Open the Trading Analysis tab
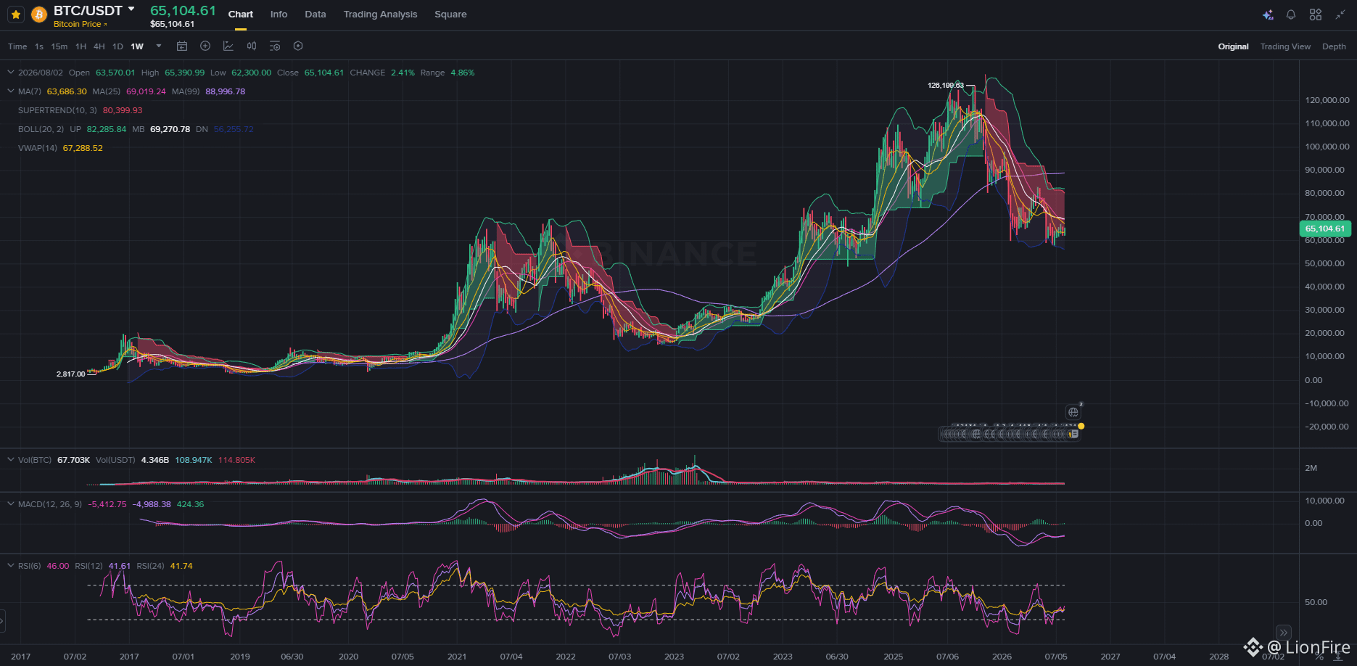Viewport: 1357px width, 666px height. [380, 15]
